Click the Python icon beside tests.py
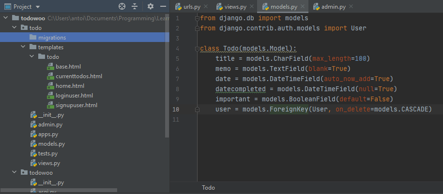The image size is (443, 194). point(33,153)
